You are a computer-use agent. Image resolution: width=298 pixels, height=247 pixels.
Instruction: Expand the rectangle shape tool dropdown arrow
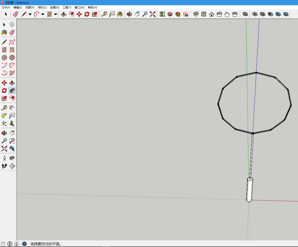tap(56, 14)
